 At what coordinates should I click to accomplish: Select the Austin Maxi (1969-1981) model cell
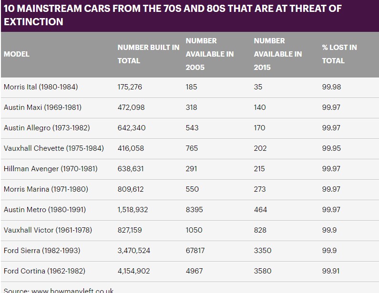42,107
